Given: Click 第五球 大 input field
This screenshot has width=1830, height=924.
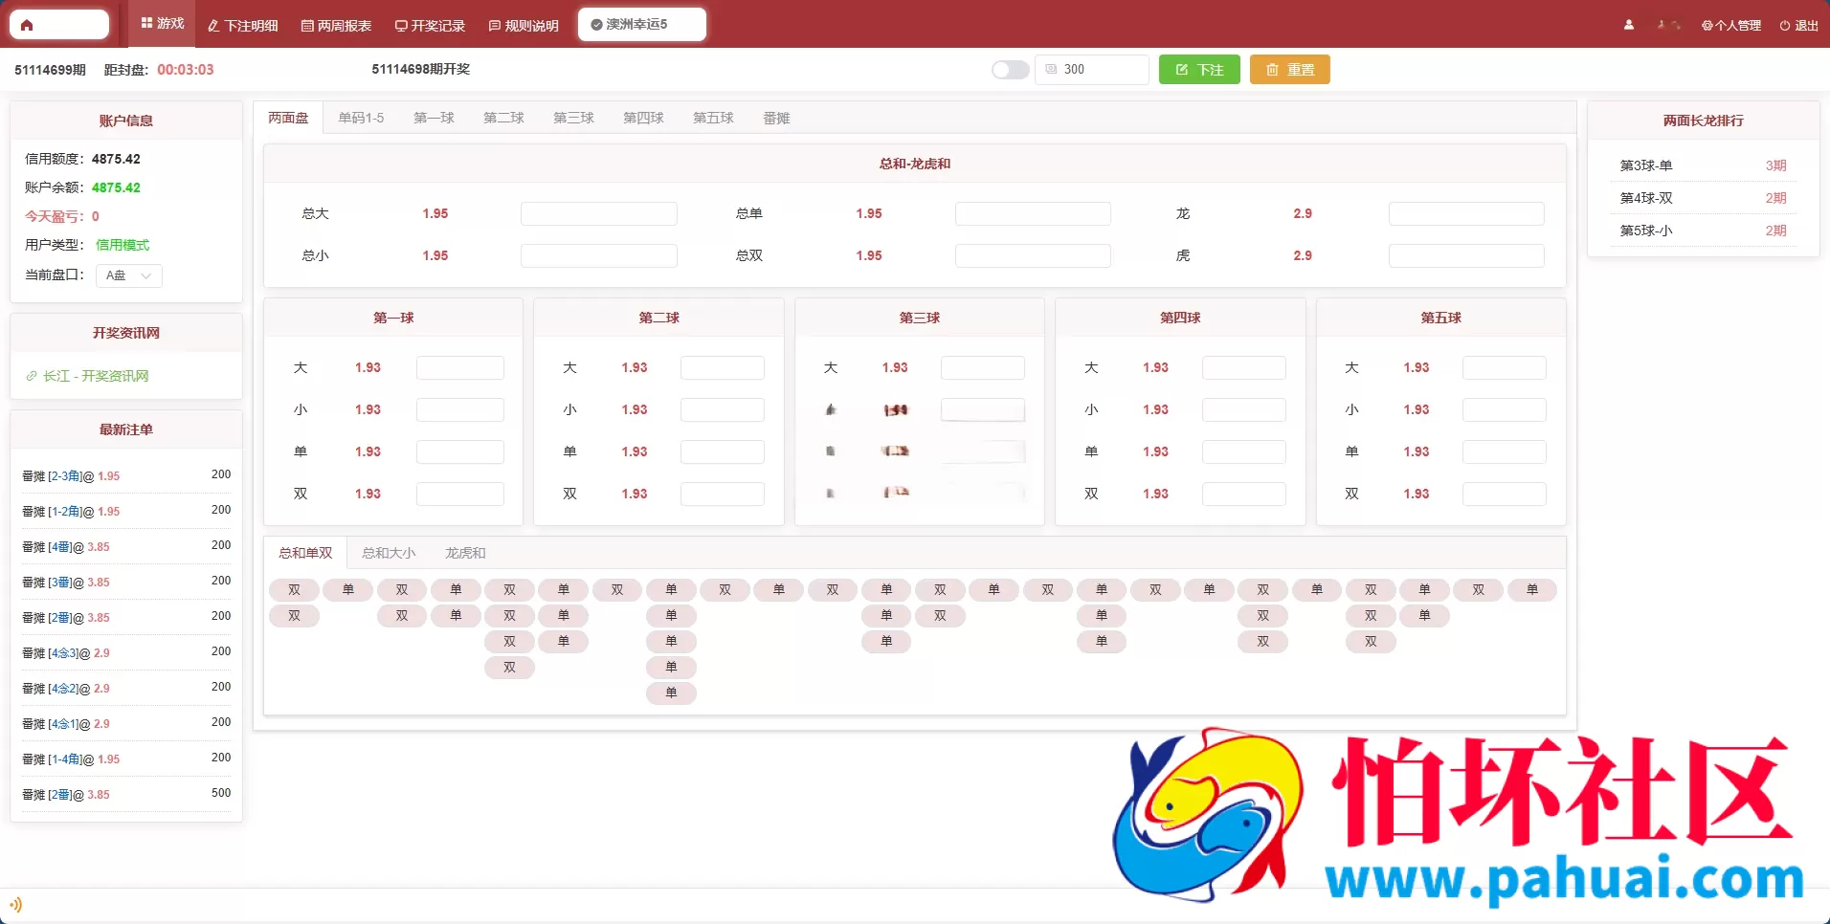Looking at the screenshot, I should pyautogui.click(x=1505, y=367).
